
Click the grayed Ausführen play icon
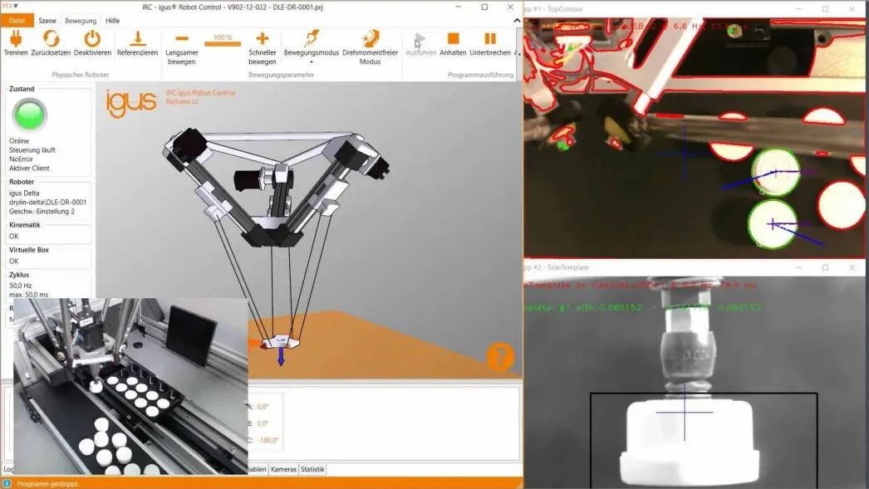[419, 37]
